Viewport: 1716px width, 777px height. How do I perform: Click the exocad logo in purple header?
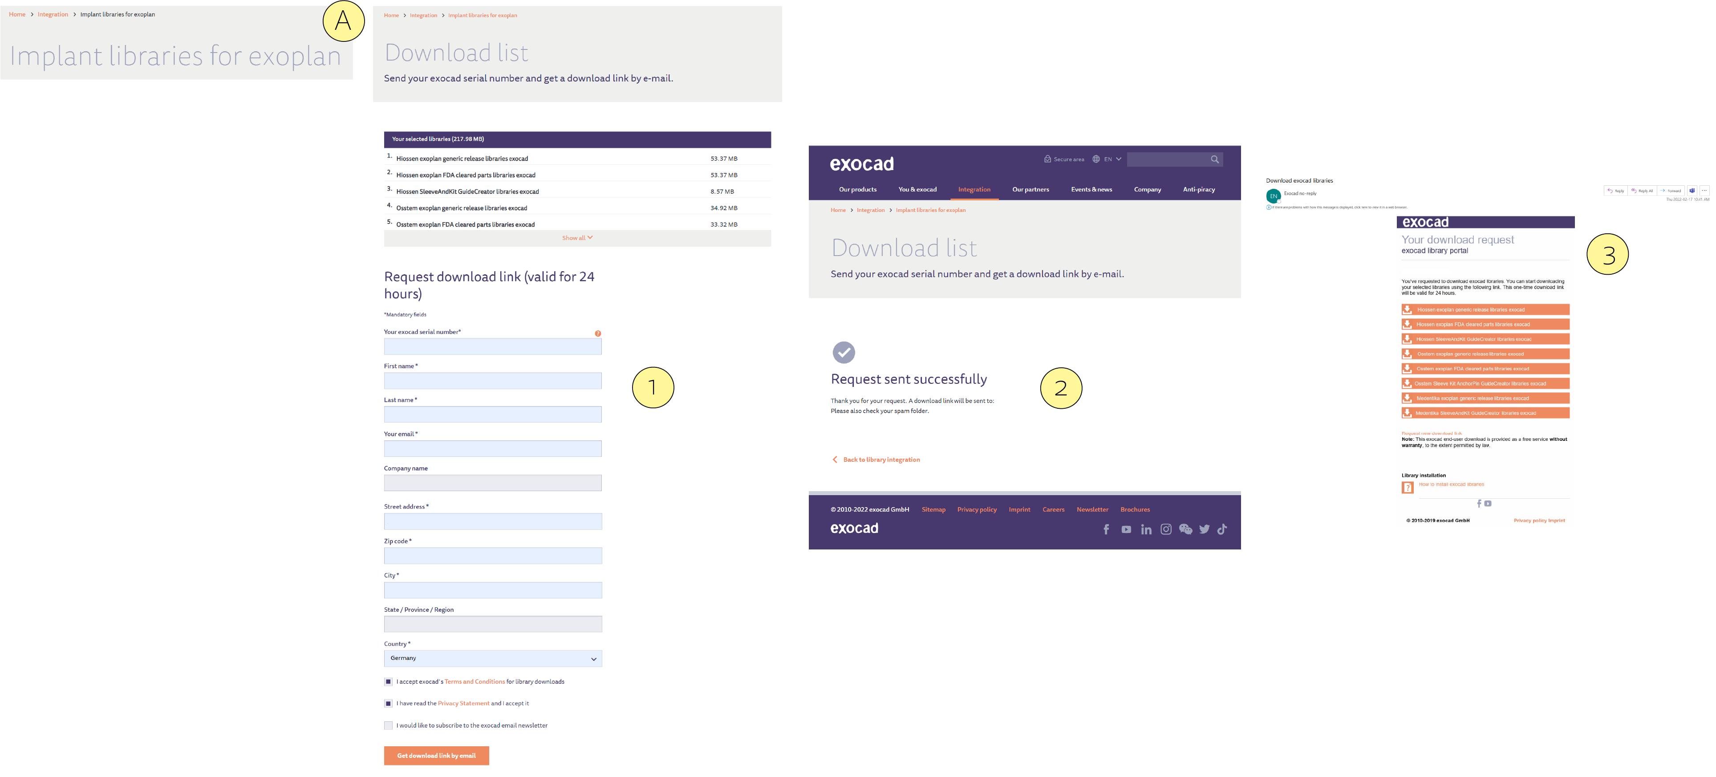pyautogui.click(x=861, y=164)
